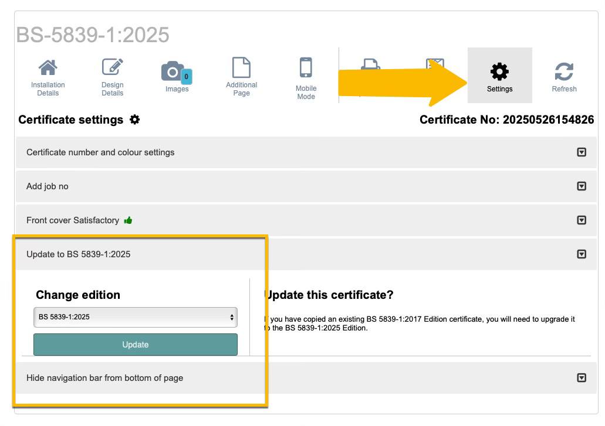605x426 pixels.
Task: Open the Additional Page document icon
Action: point(241,67)
